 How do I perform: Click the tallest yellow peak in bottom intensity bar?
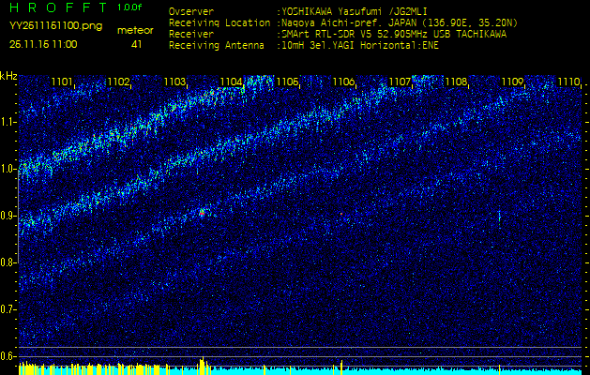coord(202,364)
